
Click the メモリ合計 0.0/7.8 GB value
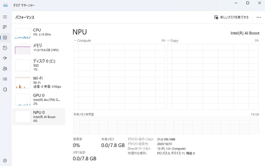(85, 159)
